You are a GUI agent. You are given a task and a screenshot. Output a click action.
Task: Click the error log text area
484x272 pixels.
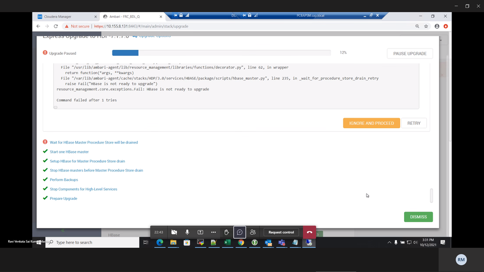(236, 86)
